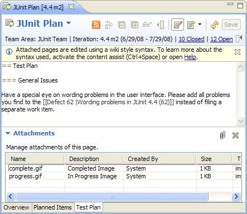Expand all items with the plus icon
Viewport: 247px width, 214px height.
click(x=134, y=25)
